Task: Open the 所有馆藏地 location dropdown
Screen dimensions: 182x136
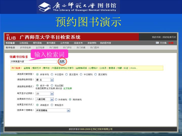Action: 53,111
